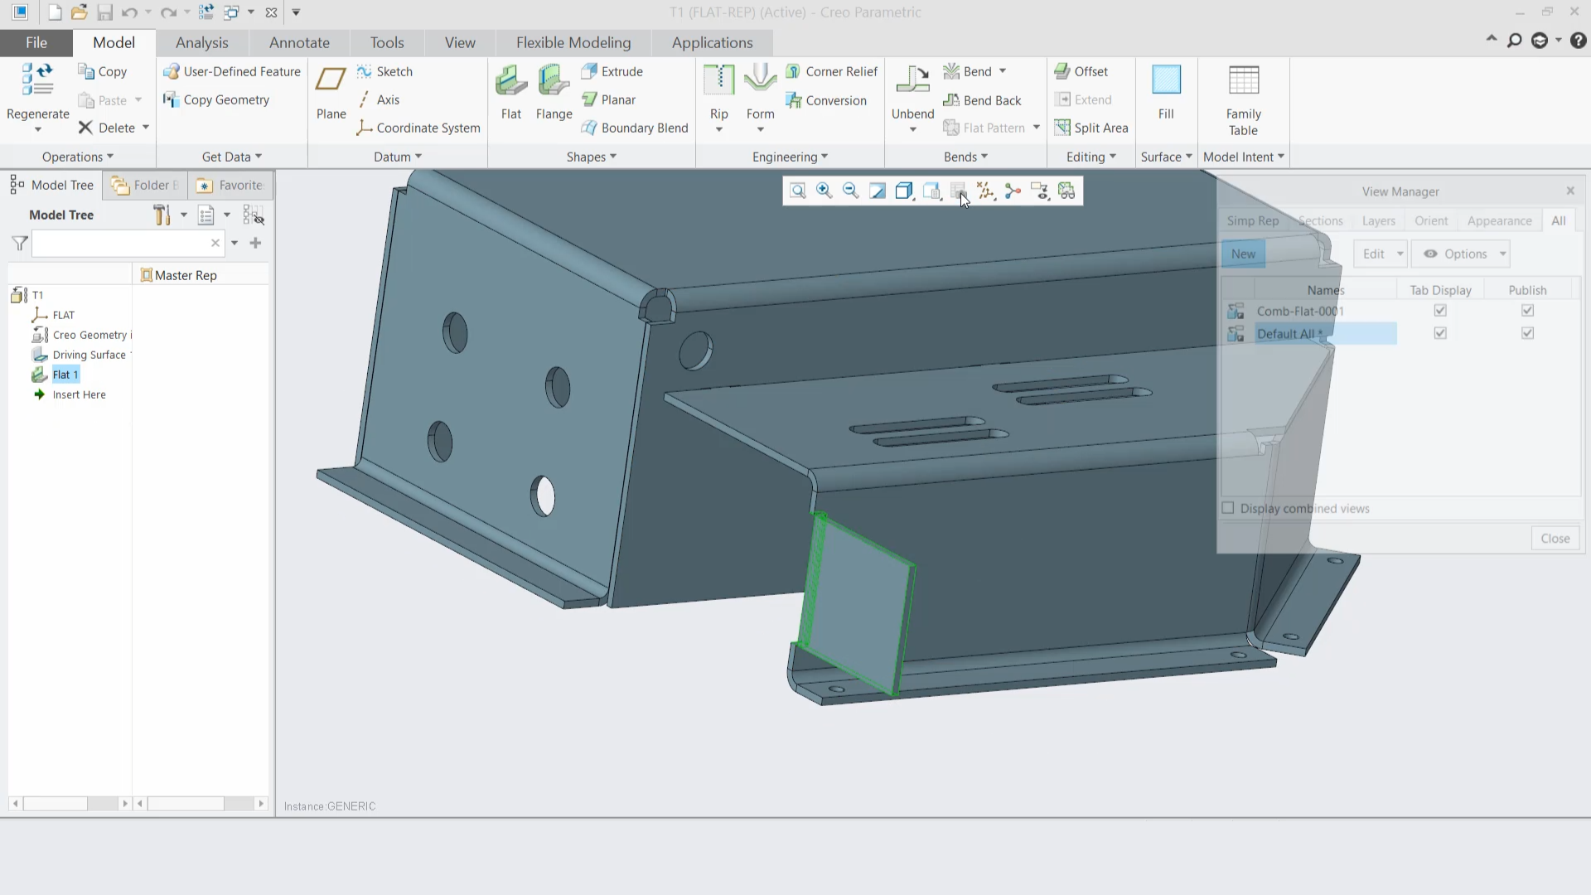Toggle Tab Display checkbox for Comb-Flat-0001
The width and height of the screenshot is (1591, 895).
pos(1440,311)
